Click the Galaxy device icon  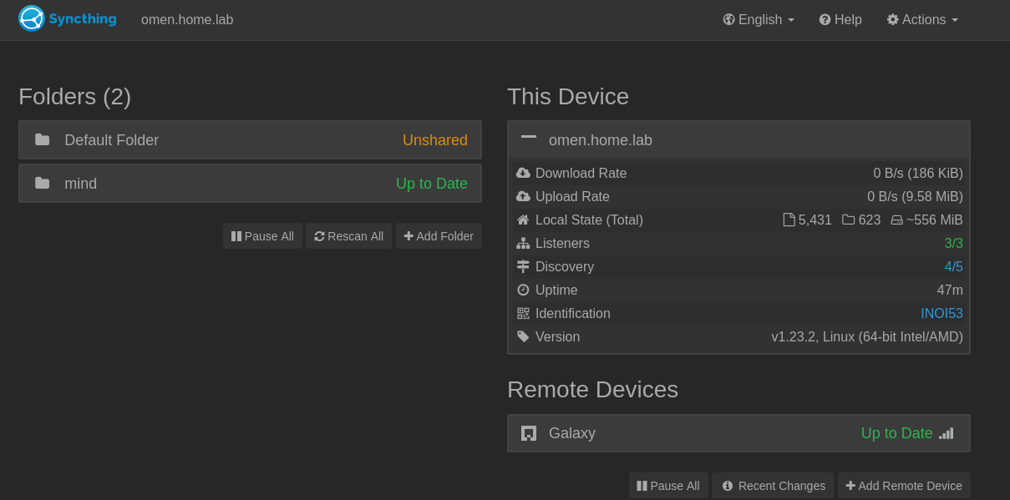point(528,433)
